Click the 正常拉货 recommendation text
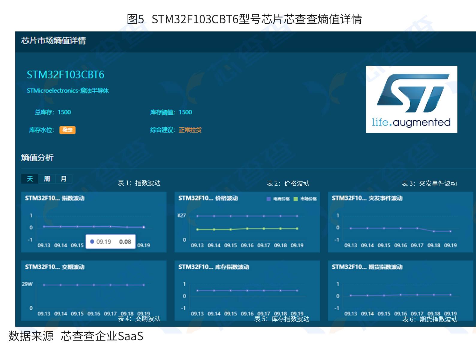This screenshot has width=476, height=350. (190, 130)
